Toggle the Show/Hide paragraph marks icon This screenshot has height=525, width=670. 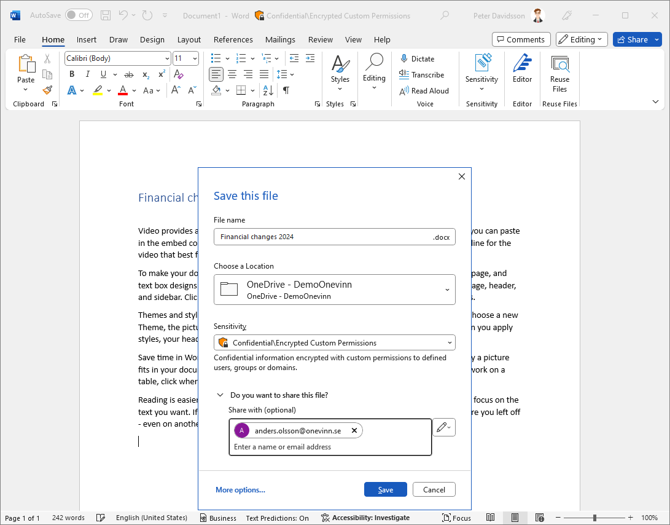[286, 90]
